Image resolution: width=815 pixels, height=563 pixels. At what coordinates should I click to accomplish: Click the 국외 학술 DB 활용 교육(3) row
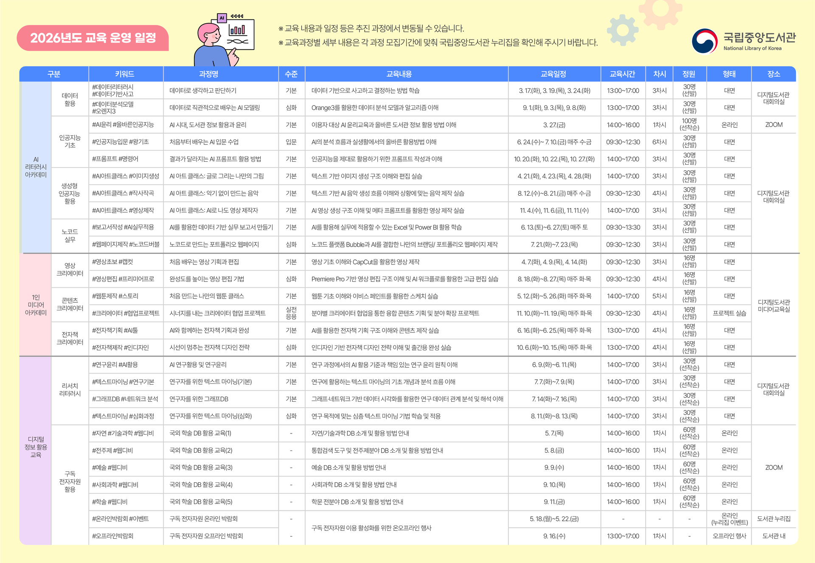(x=201, y=467)
